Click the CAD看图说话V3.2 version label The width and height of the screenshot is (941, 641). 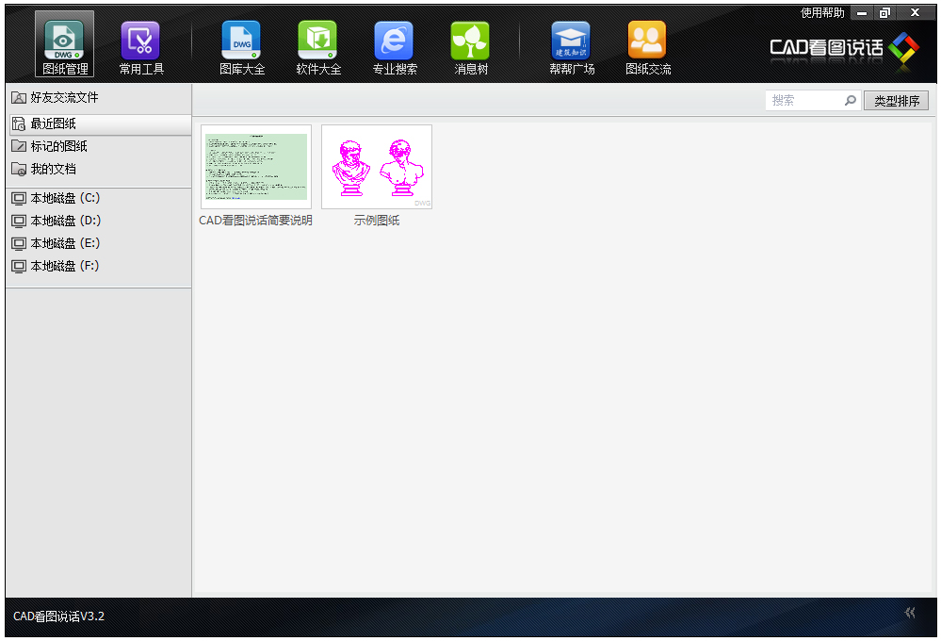point(58,616)
